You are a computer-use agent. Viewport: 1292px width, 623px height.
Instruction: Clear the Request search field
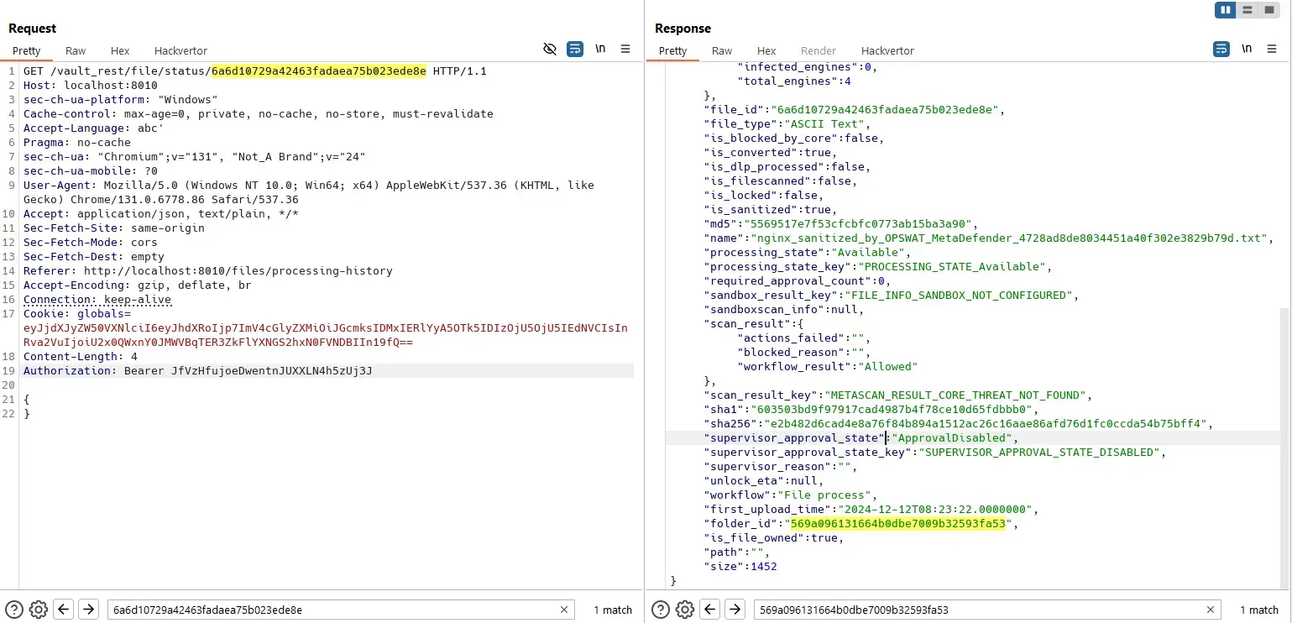point(565,610)
